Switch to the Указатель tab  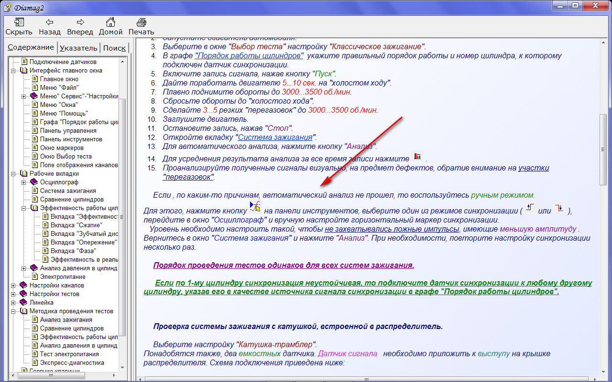point(78,48)
